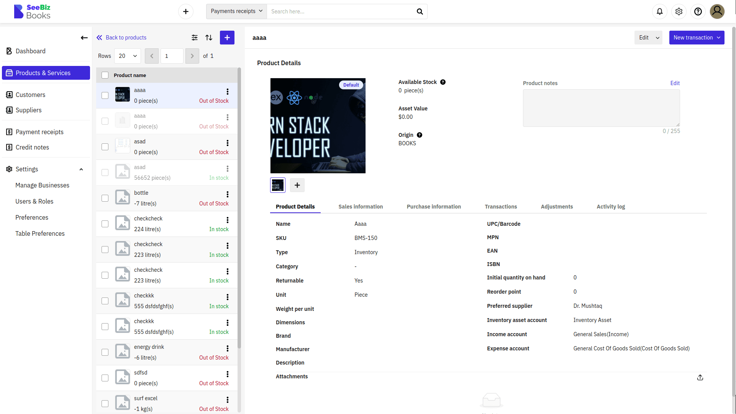Click the page number input field
This screenshot has width=736, height=414.
point(172,56)
